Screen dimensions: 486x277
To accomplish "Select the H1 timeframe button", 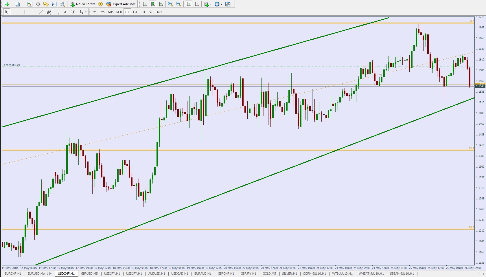I will tap(127, 12).
